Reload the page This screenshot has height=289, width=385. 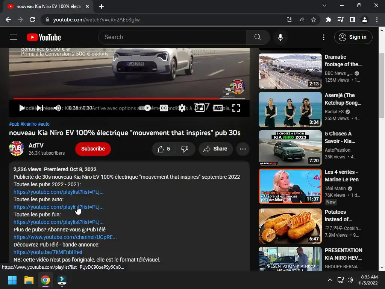(32, 20)
